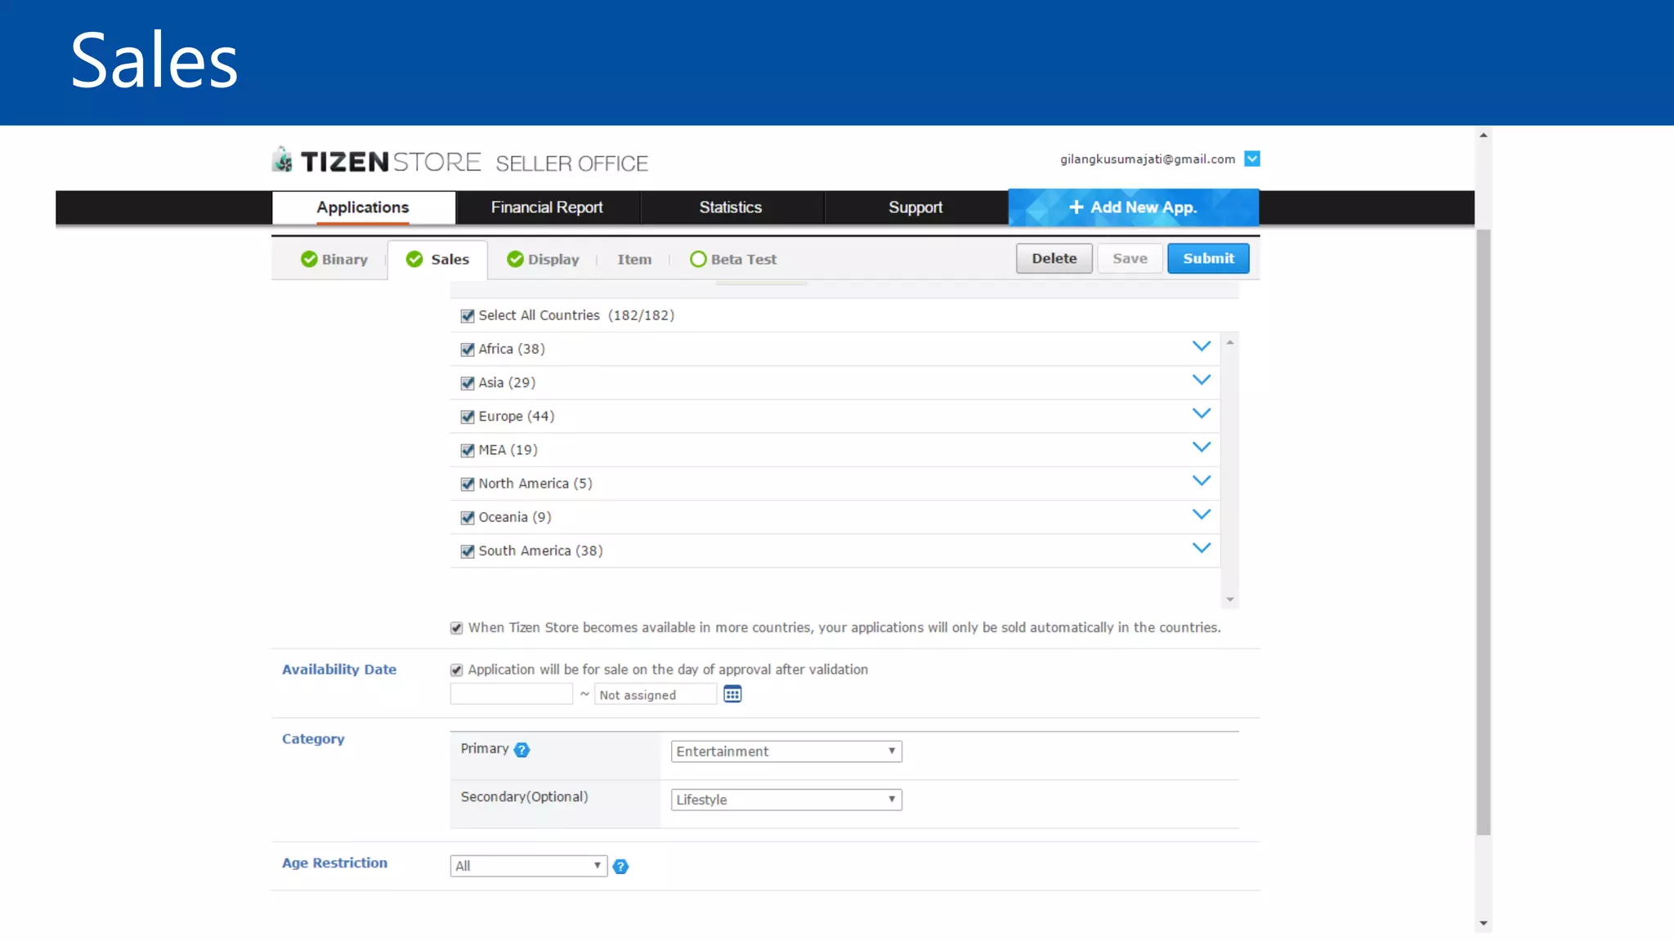
Task: Open the Primary category Entertainment dropdown
Action: coord(786,751)
